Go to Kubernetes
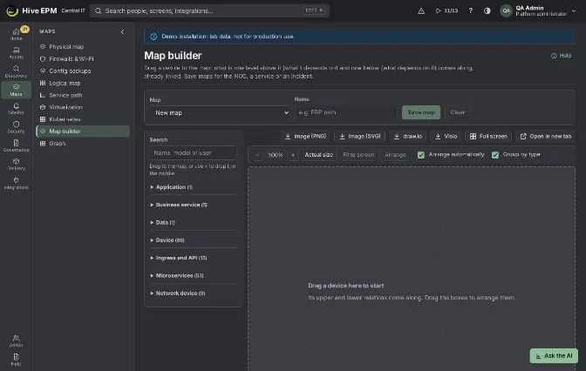The image size is (586, 371). tap(83, 119)
